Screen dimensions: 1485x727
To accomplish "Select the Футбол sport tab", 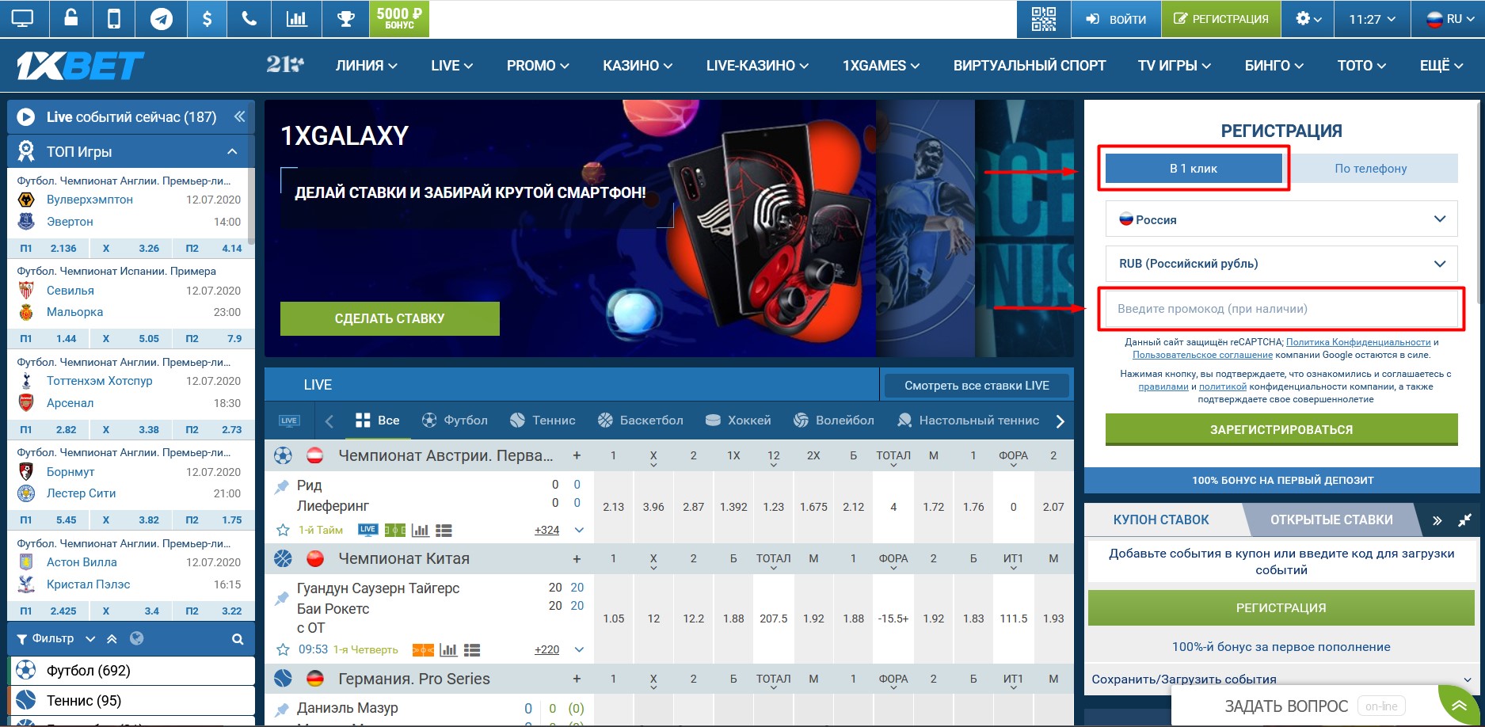I will 455,421.
